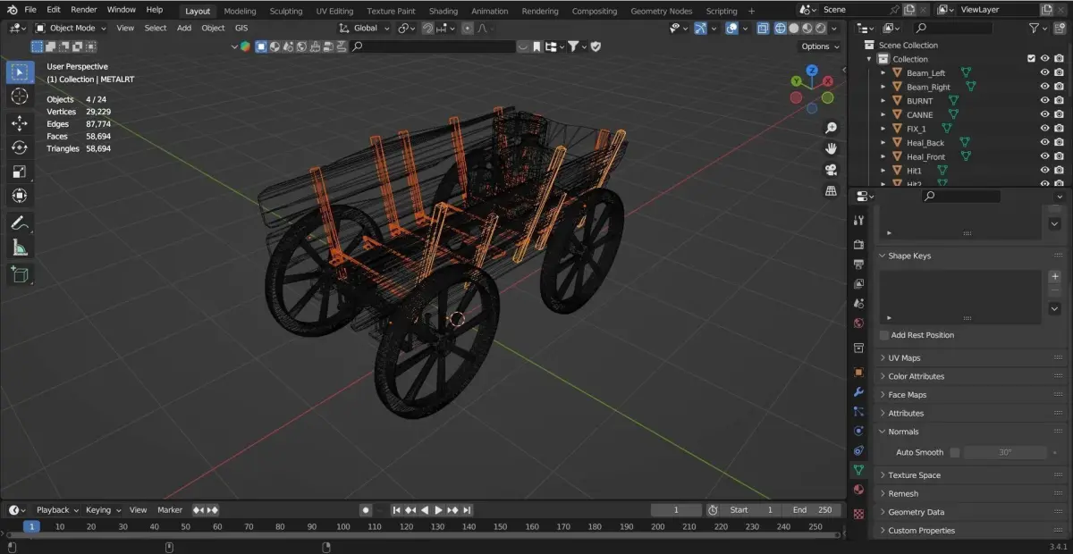
Task: Open the Texture properties checker tab
Action: point(858,515)
